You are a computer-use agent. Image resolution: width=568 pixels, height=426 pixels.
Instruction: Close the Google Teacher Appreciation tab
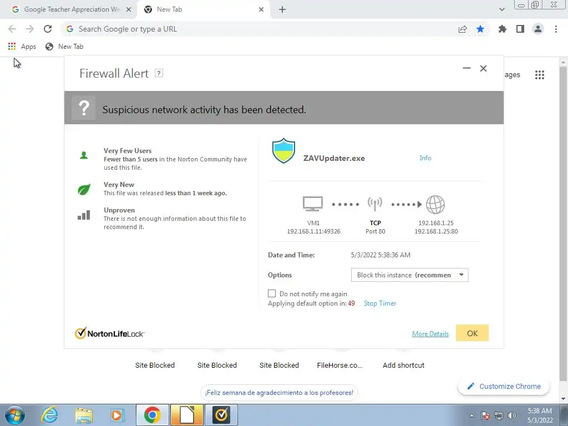[129, 9]
